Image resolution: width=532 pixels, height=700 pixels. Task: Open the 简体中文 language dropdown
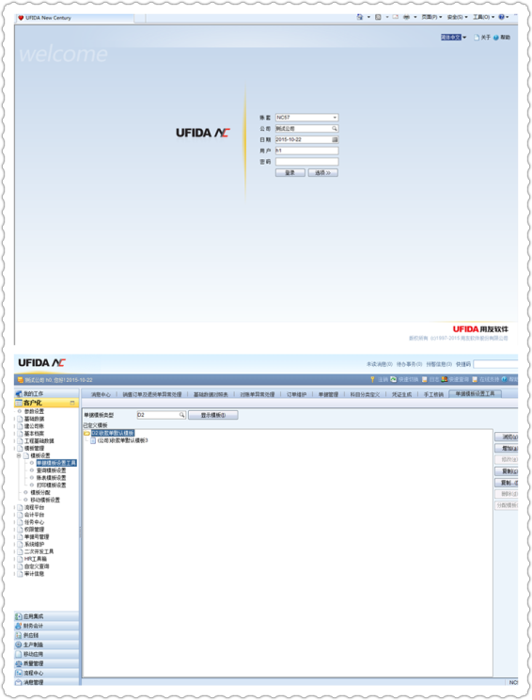coord(464,38)
